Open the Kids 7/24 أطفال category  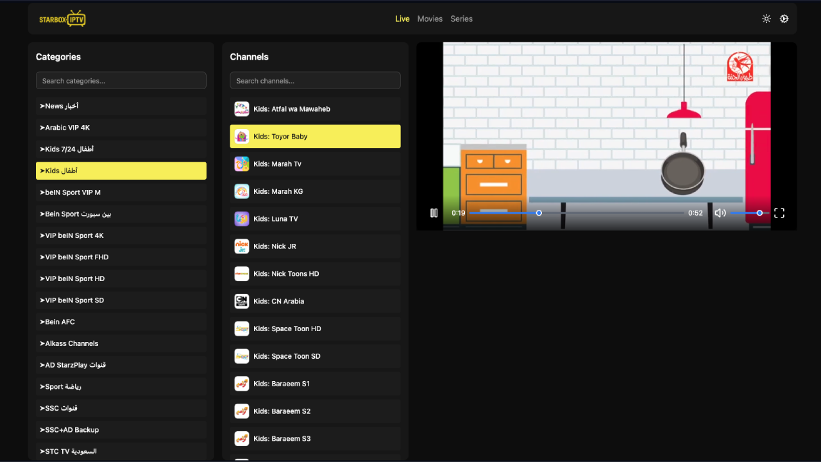tap(121, 149)
